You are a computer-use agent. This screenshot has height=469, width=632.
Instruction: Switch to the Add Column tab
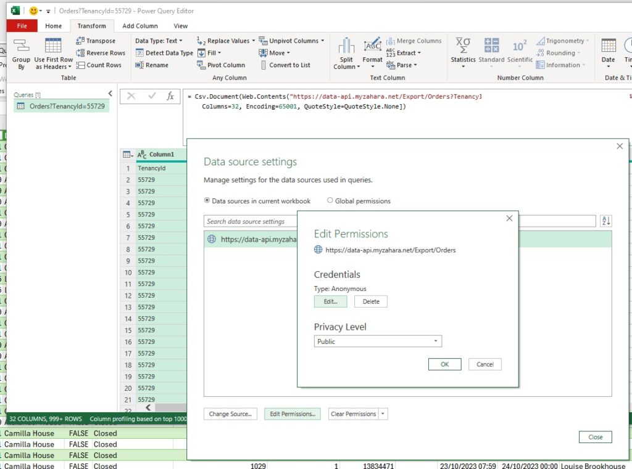(140, 26)
